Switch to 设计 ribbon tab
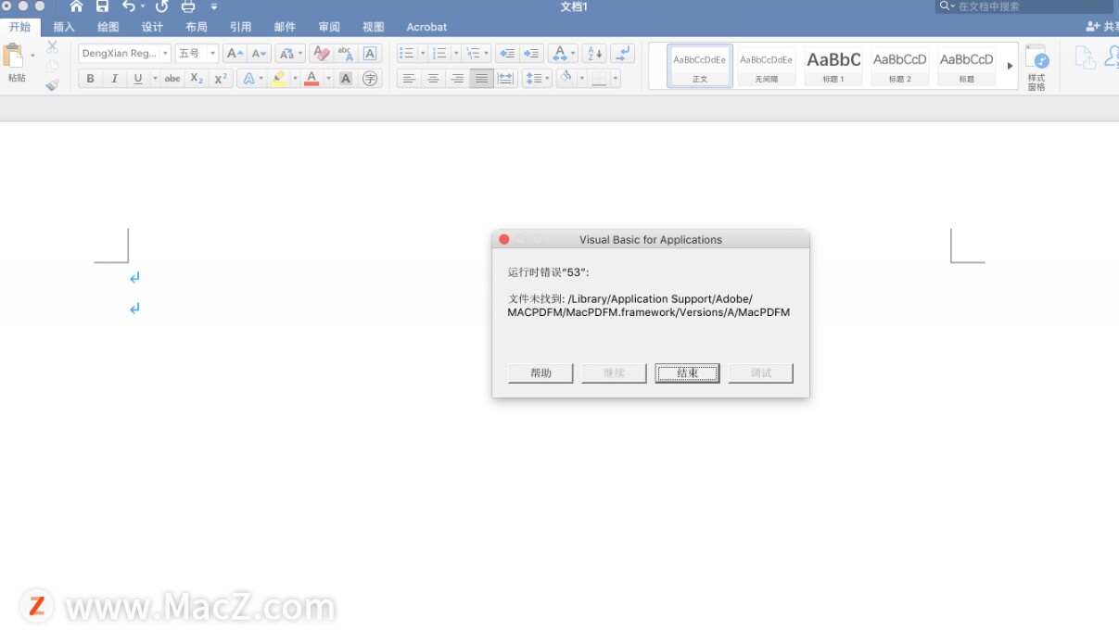The width and height of the screenshot is (1119, 631). pos(152,27)
